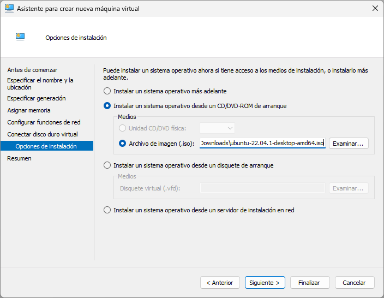Click the window title 'Asistente para crear nueva máquina virtual'
This screenshot has height=298, width=384.
point(78,9)
